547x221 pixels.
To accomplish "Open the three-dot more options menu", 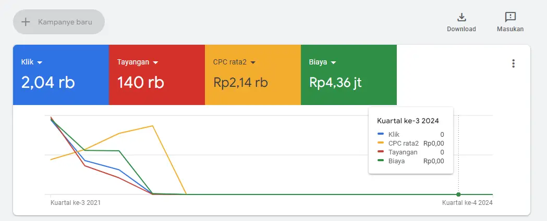I will [514, 63].
